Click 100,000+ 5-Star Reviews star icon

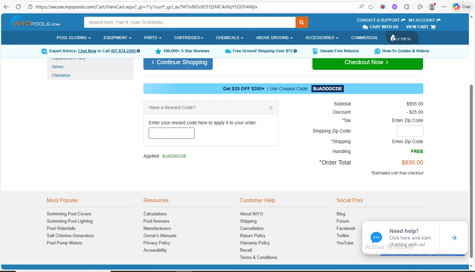158,51
